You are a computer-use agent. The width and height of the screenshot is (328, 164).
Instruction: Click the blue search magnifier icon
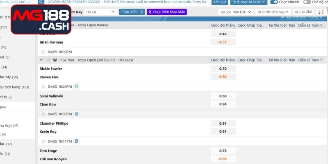tap(41, 2)
